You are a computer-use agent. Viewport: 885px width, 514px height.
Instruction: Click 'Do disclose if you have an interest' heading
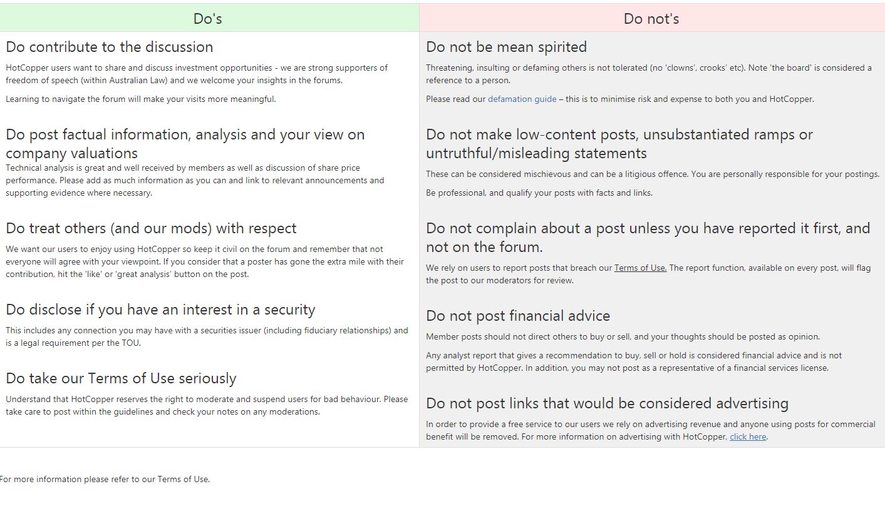[x=160, y=310]
